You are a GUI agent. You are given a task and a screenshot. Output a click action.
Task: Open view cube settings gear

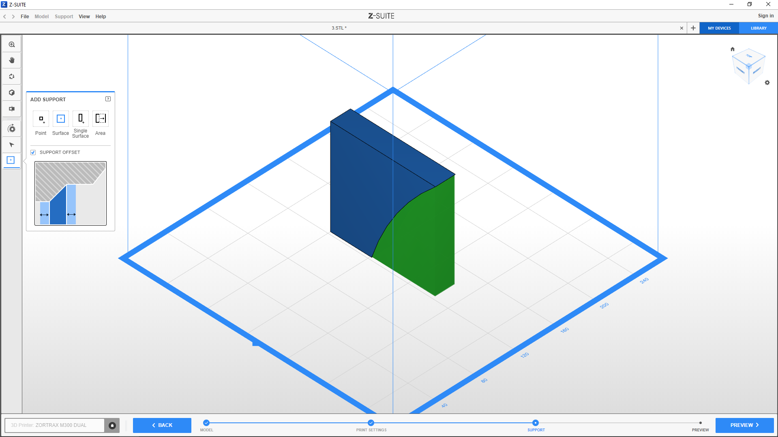point(767,83)
